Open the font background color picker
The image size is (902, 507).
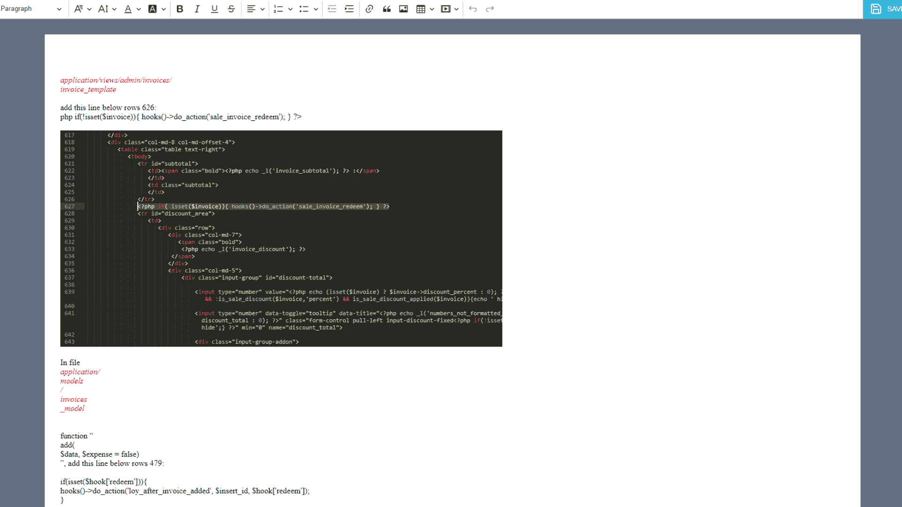click(157, 9)
